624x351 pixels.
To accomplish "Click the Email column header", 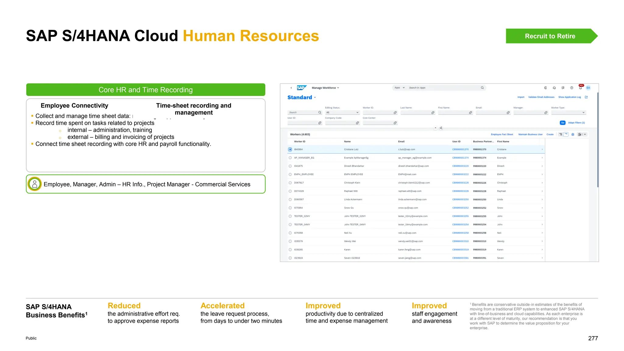I will pos(401,142).
